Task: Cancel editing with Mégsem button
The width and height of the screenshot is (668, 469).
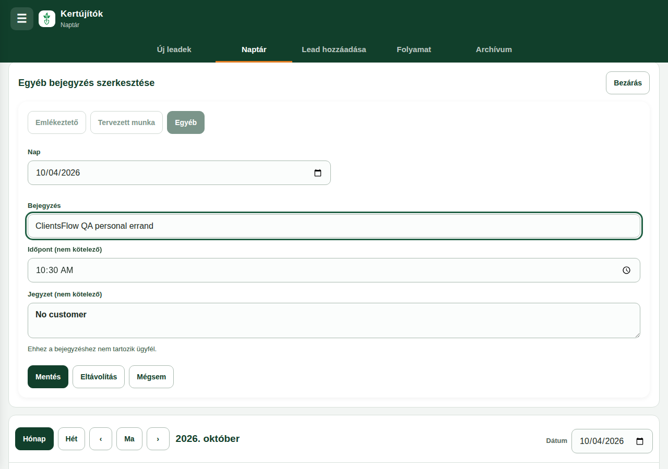Action: pos(151,377)
